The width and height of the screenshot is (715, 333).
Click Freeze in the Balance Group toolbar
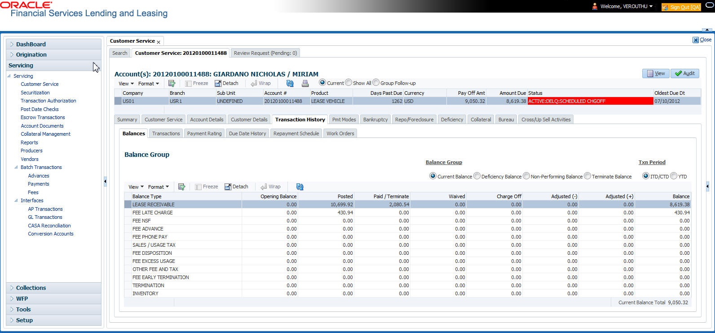pyautogui.click(x=207, y=186)
